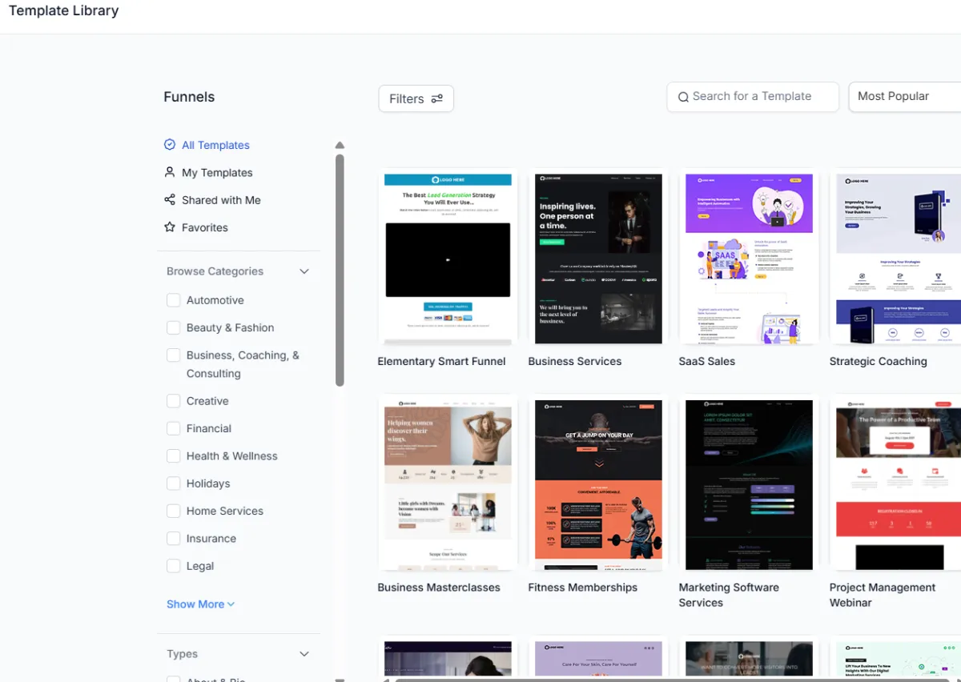Click the Project Management Webinar title
Viewport: 961px width, 682px height.
point(883,595)
